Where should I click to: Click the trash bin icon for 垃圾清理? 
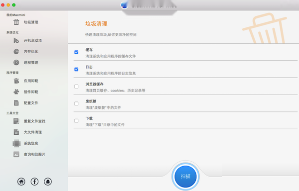tap(16, 22)
